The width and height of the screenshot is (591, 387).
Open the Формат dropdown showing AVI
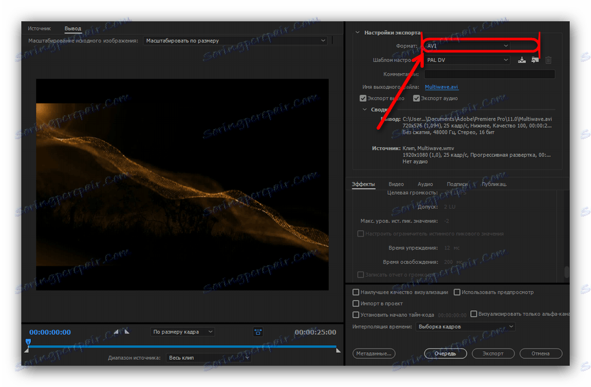click(x=468, y=46)
